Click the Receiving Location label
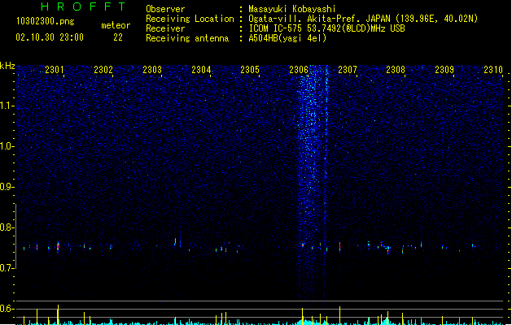 (190, 19)
